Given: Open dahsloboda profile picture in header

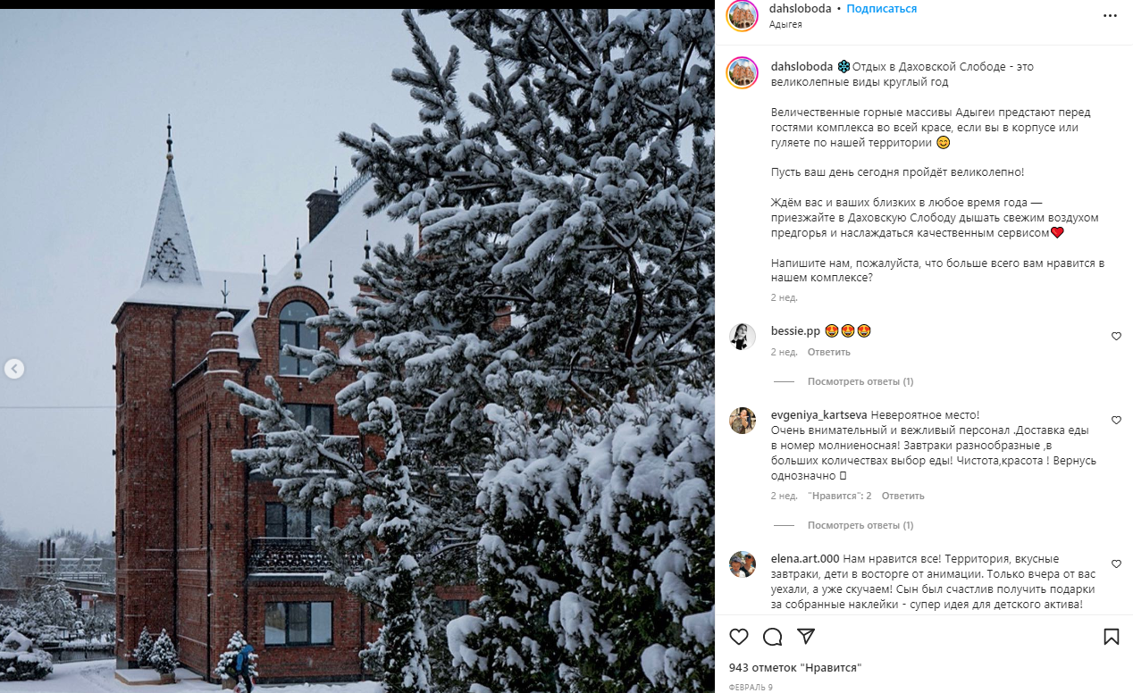Looking at the screenshot, I should pos(743,15).
